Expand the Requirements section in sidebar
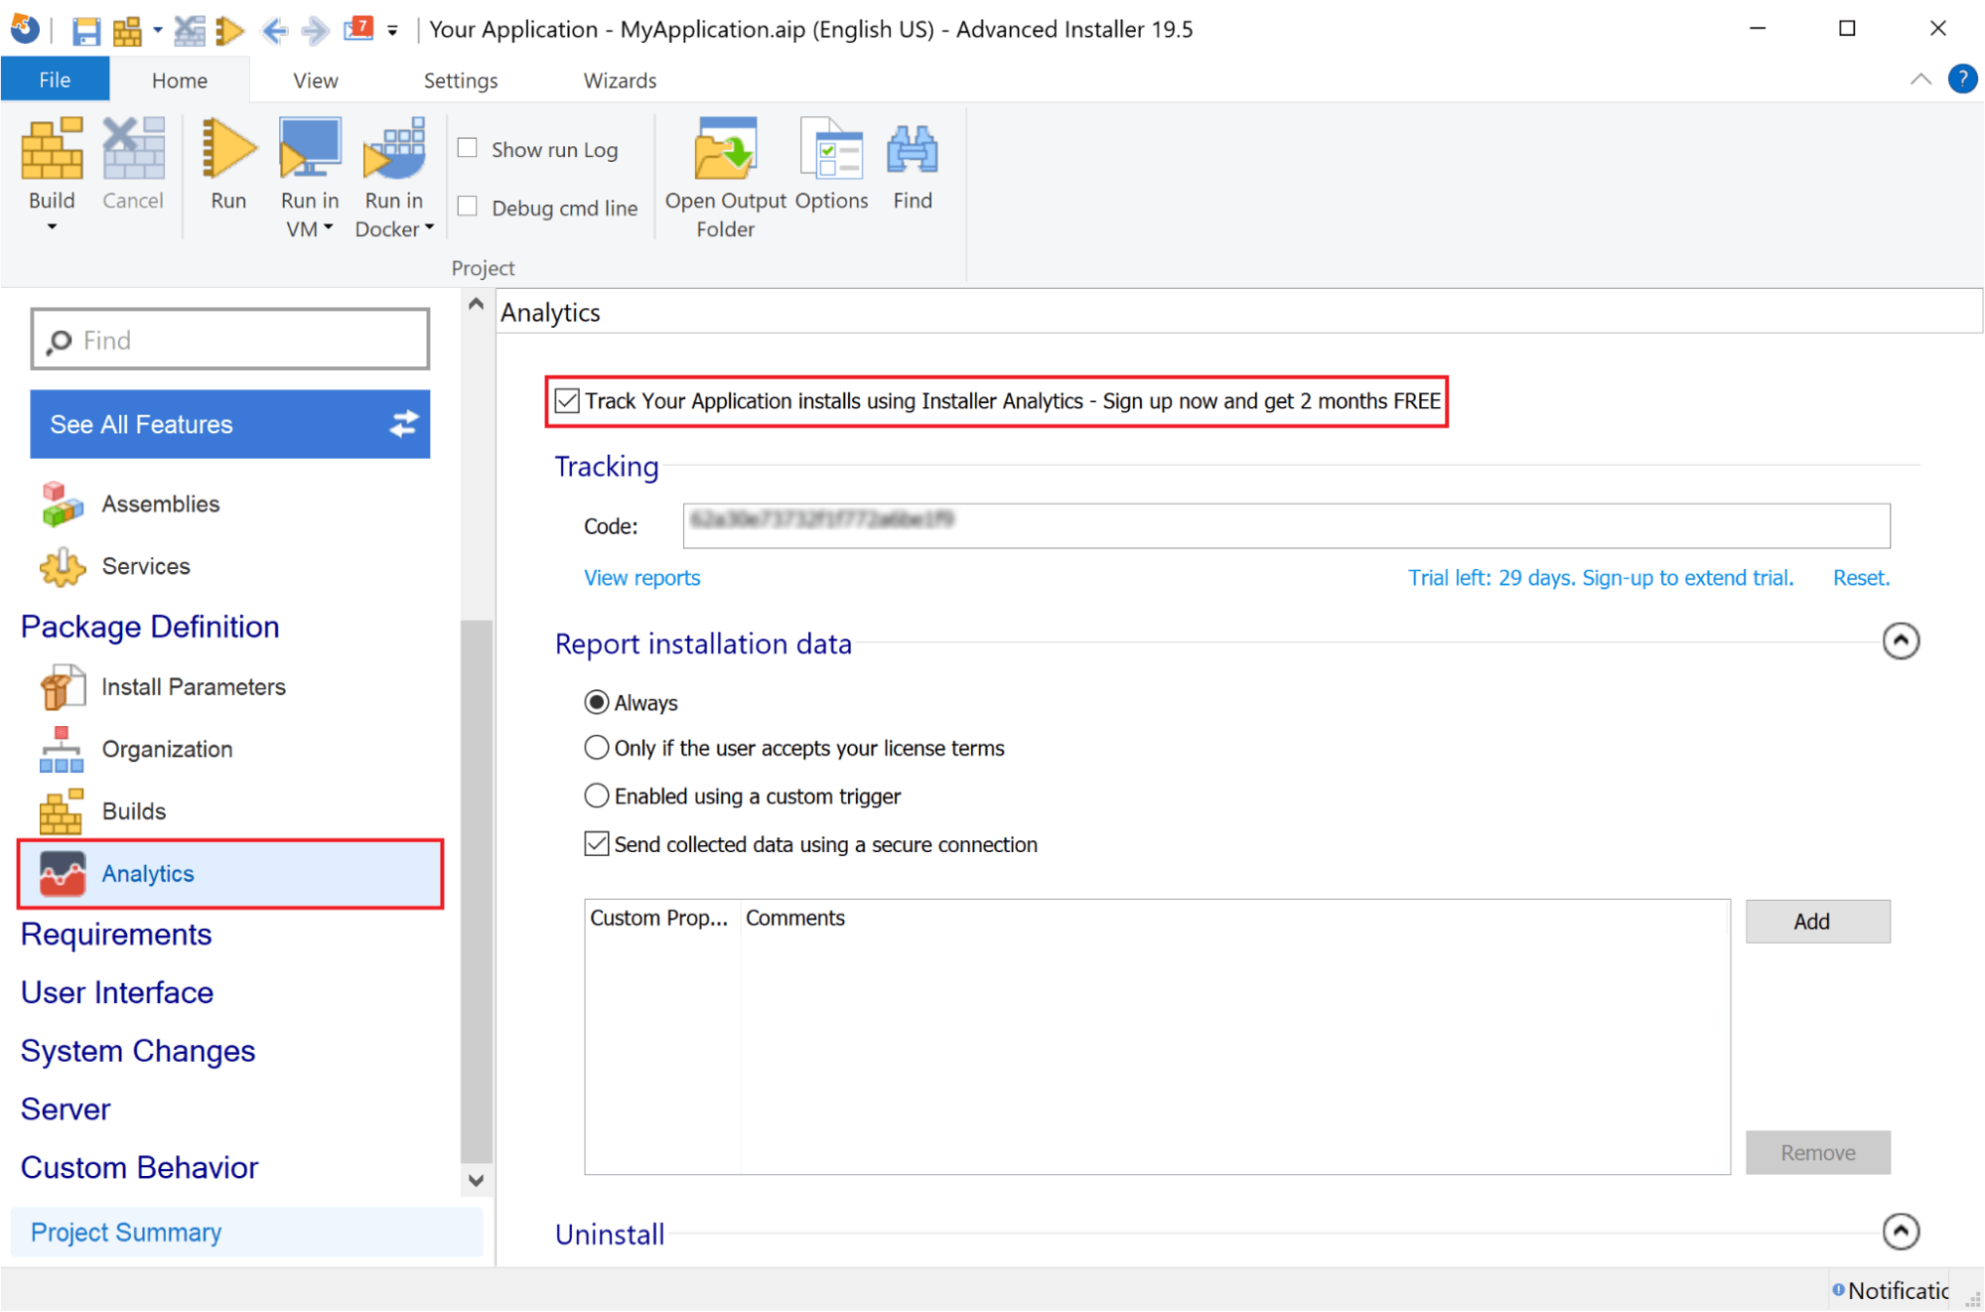This screenshot has width=1985, height=1312. pos(116,935)
